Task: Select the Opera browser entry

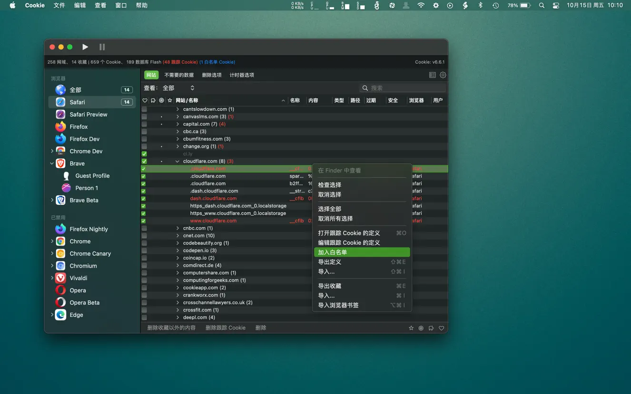Action: (78, 290)
